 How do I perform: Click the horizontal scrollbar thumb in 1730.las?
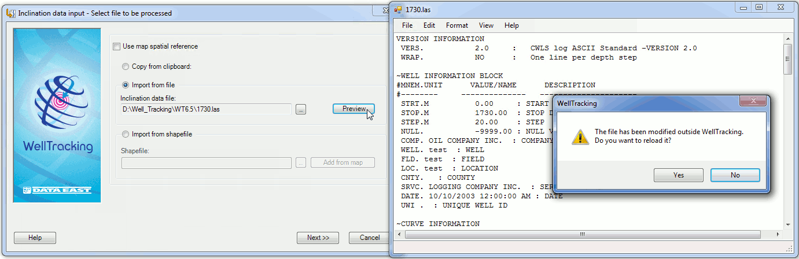click(x=583, y=234)
